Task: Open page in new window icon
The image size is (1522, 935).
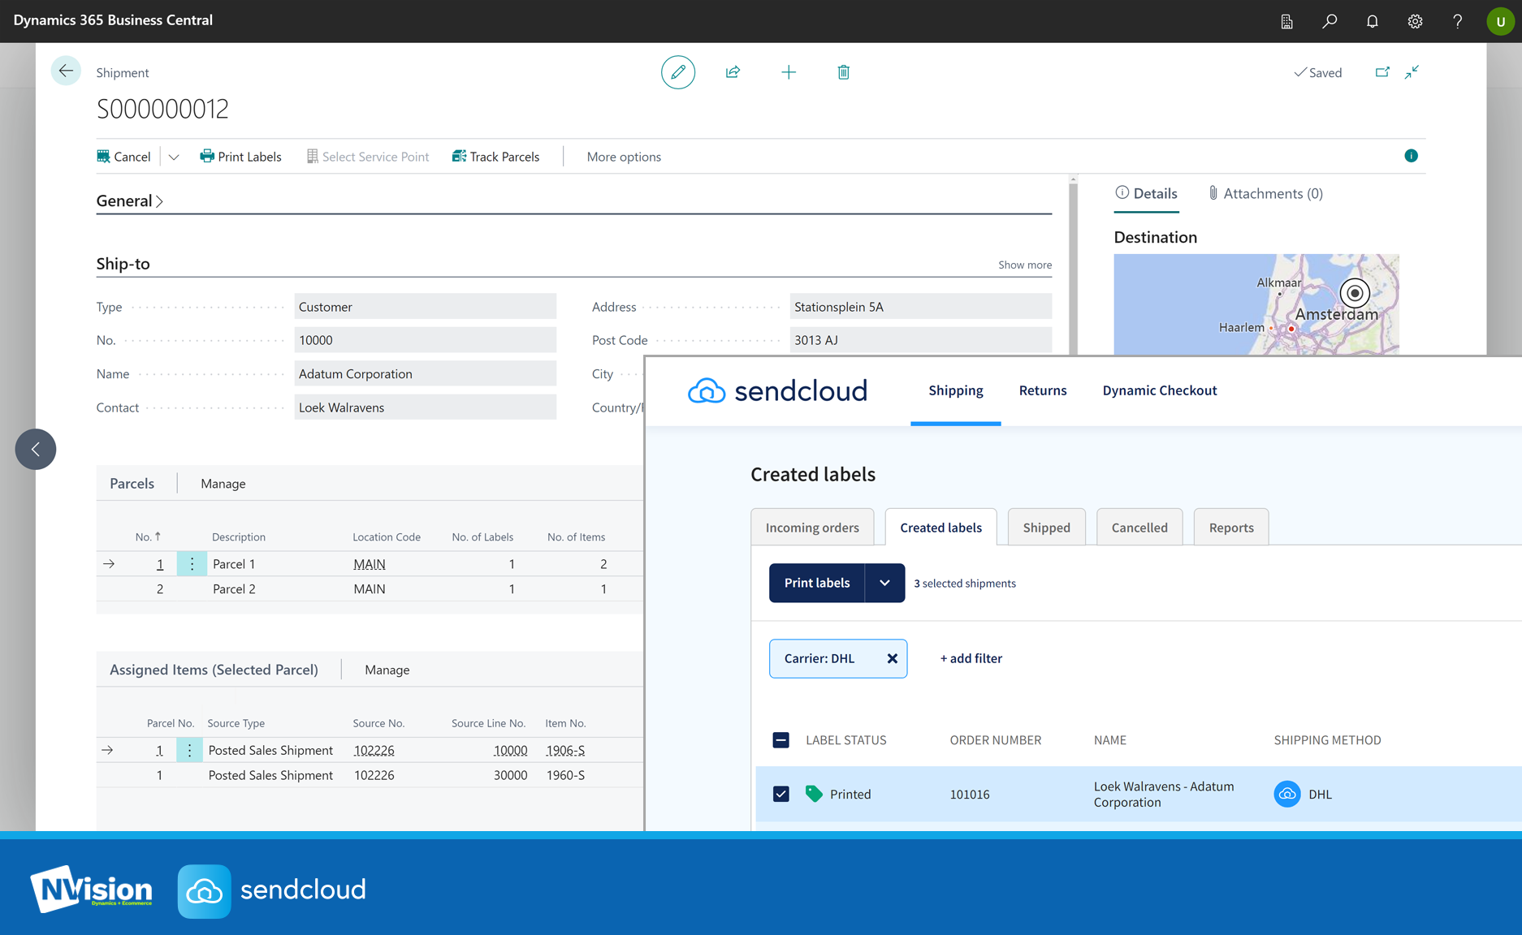Action: pyautogui.click(x=1381, y=72)
